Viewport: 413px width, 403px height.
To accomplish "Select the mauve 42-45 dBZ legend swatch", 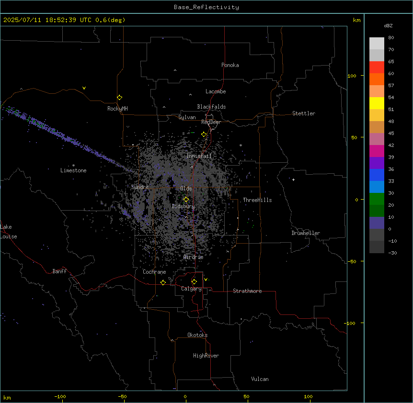I will tap(377, 139).
